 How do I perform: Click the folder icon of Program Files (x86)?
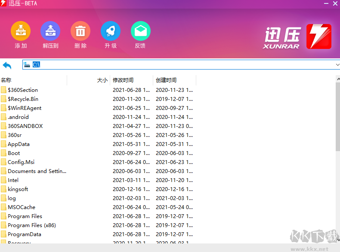pos(3,225)
